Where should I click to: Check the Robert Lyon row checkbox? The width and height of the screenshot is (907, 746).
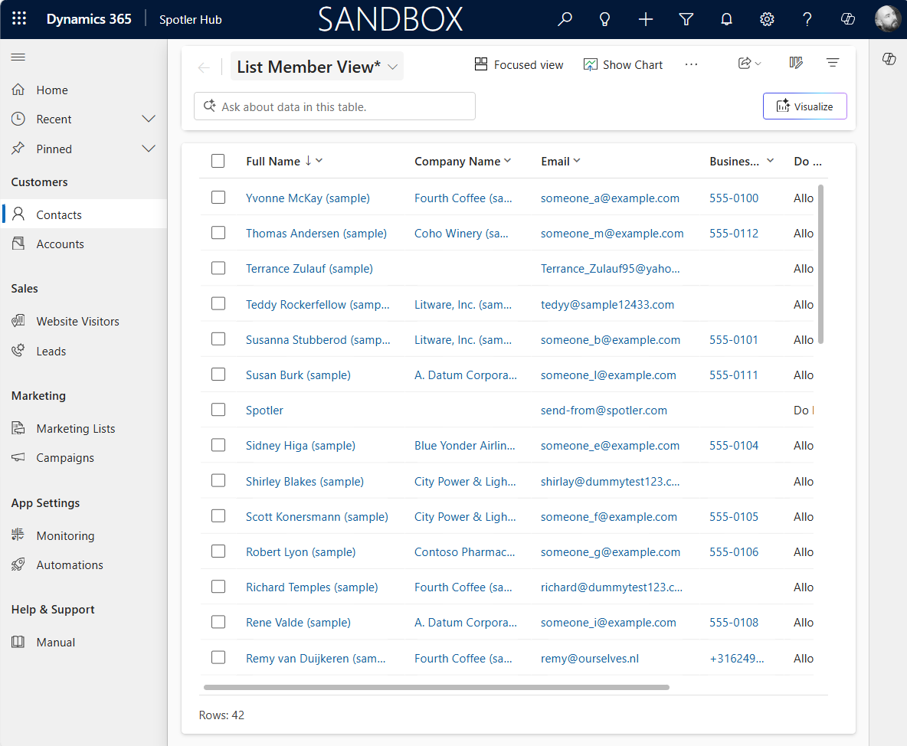click(218, 551)
